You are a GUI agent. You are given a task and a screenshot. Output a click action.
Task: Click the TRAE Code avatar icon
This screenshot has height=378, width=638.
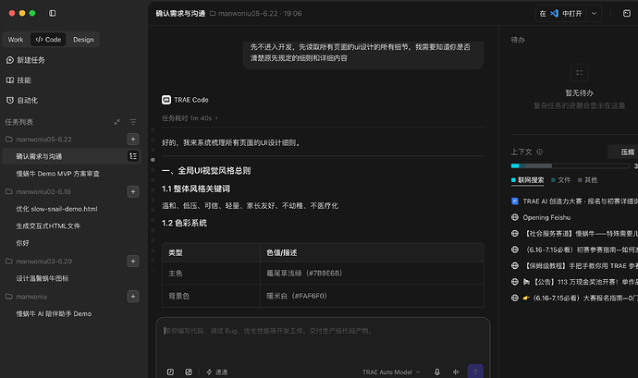tap(166, 100)
